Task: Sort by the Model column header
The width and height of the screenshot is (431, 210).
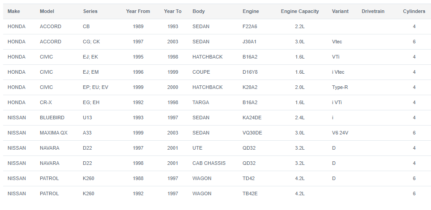Action: pos(47,11)
